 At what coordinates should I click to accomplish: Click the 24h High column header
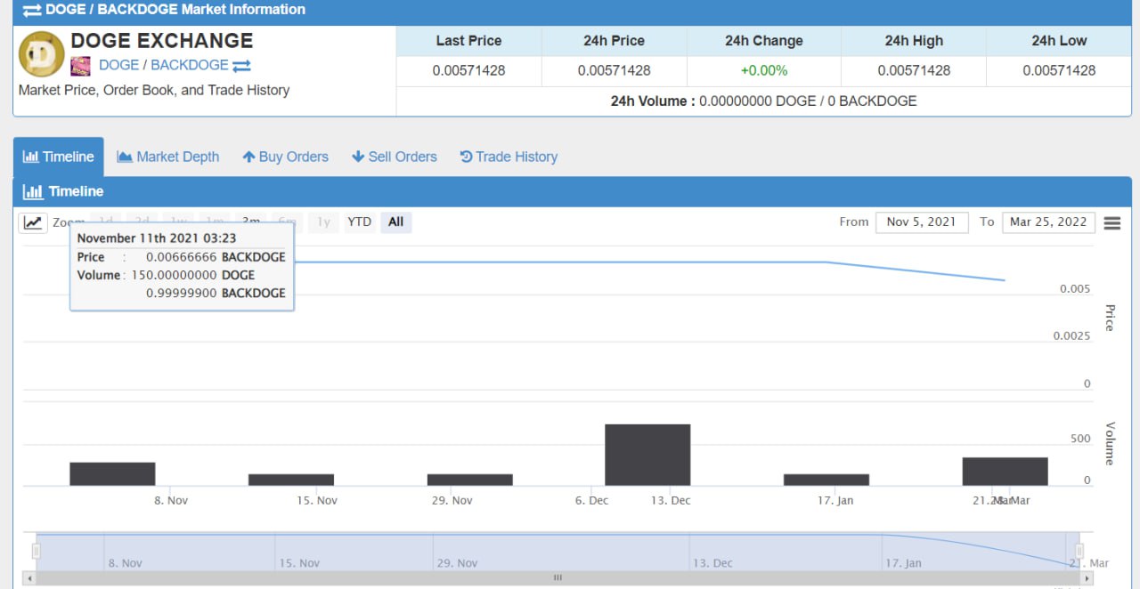(914, 41)
